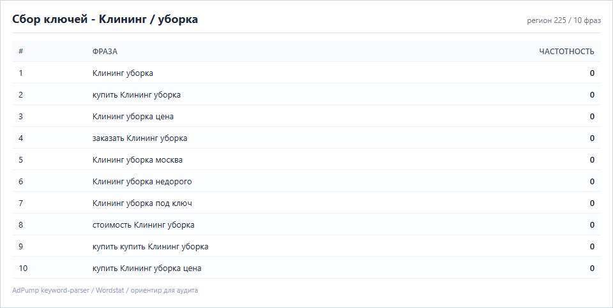Click the frequency value in row 1
This screenshot has width=613, height=308.
592,73
